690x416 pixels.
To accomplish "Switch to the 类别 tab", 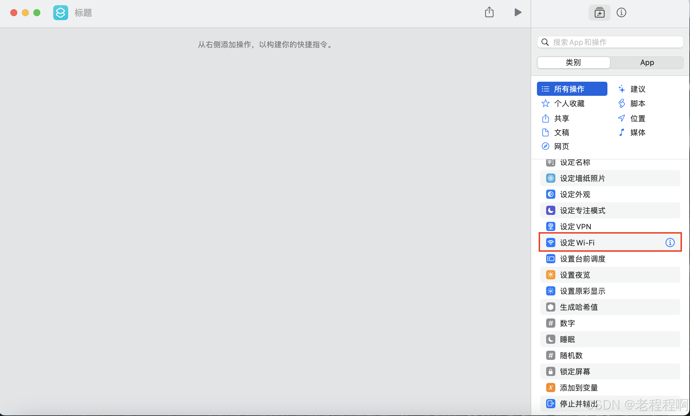I will (573, 62).
